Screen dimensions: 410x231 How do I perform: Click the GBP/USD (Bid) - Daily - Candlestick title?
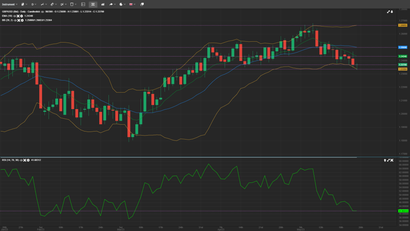pyautogui.click(x=21, y=12)
